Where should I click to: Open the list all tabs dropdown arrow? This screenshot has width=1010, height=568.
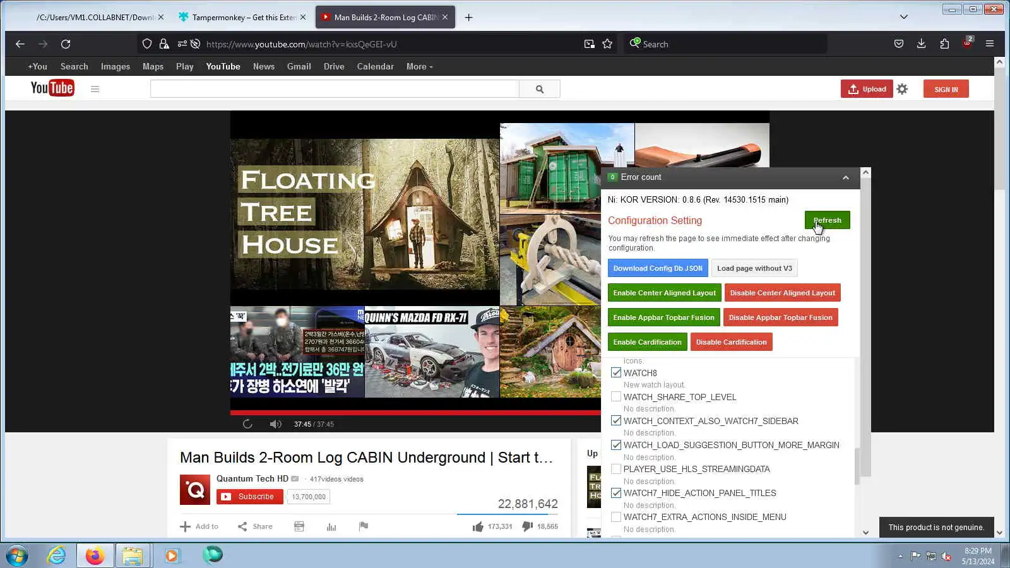904,17
